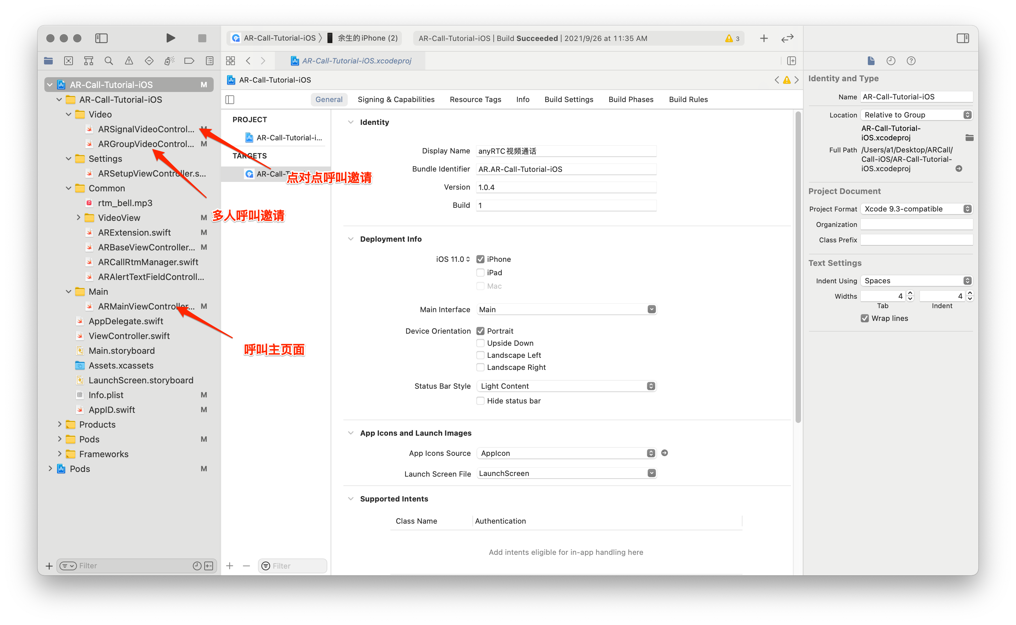The image size is (1016, 625).
Task: Enable Upside Down orientation
Action: (x=480, y=343)
